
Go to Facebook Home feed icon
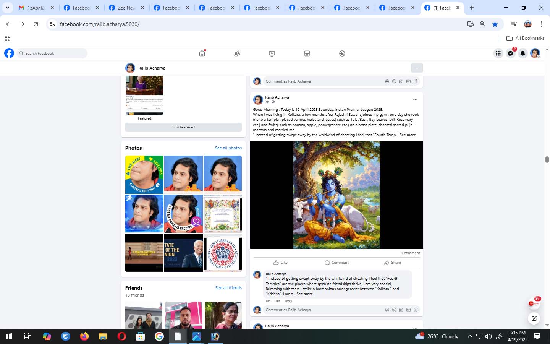202,54
